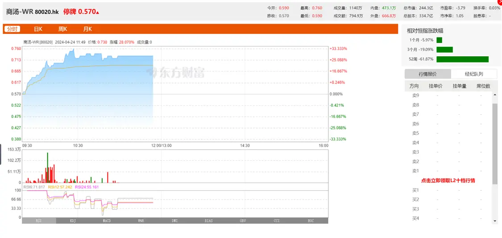This screenshot has height=238, width=502.
Task: Click the red close icon at top right
Action: click(500, 2)
